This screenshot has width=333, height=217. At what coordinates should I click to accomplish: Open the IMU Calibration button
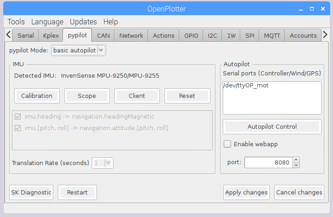pyautogui.click(x=37, y=96)
